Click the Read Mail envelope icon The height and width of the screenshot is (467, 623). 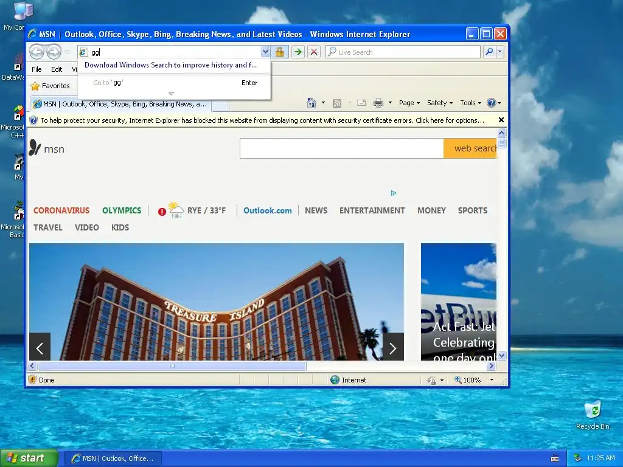point(361,103)
